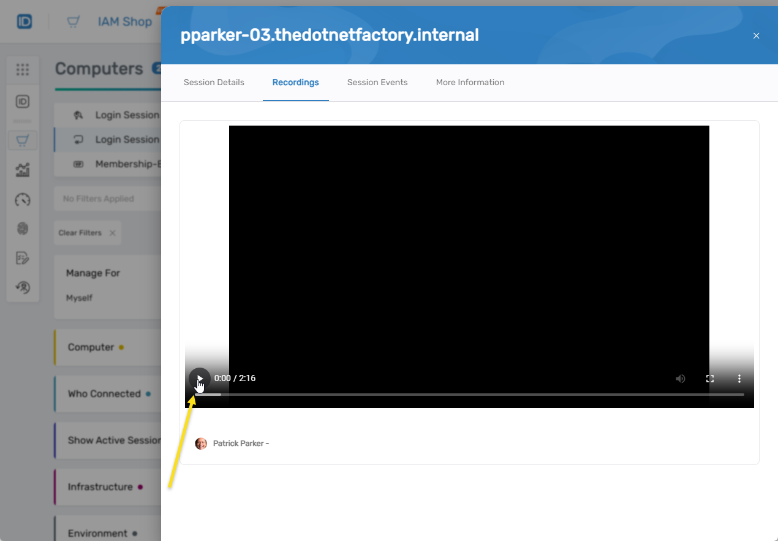This screenshot has height=541, width=778.
Task: Close the session details panel
Action: [756, 36]
